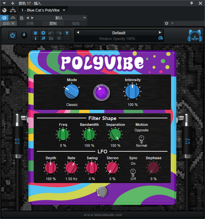Click the redo arrow icon
The image size is (205, 219).
pos(59,33)
